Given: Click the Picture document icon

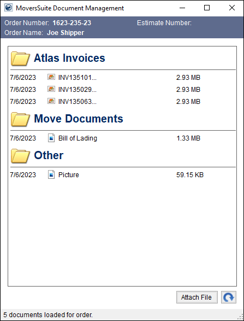Looking at the screenshot, I should [x=51, y=174].
